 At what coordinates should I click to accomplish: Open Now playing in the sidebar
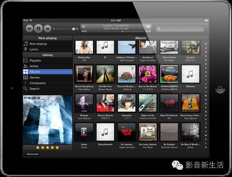pyautogui.click(x=48, y=44)
